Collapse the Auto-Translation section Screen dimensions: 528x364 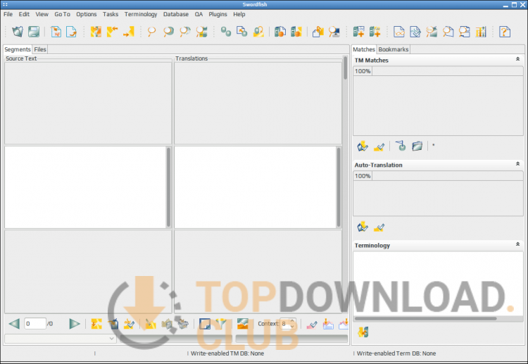coord(517,164)
